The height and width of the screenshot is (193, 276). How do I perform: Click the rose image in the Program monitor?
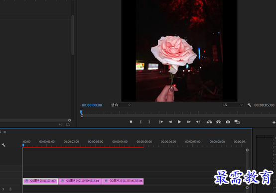pyautogui.click(x=179, y=51)
